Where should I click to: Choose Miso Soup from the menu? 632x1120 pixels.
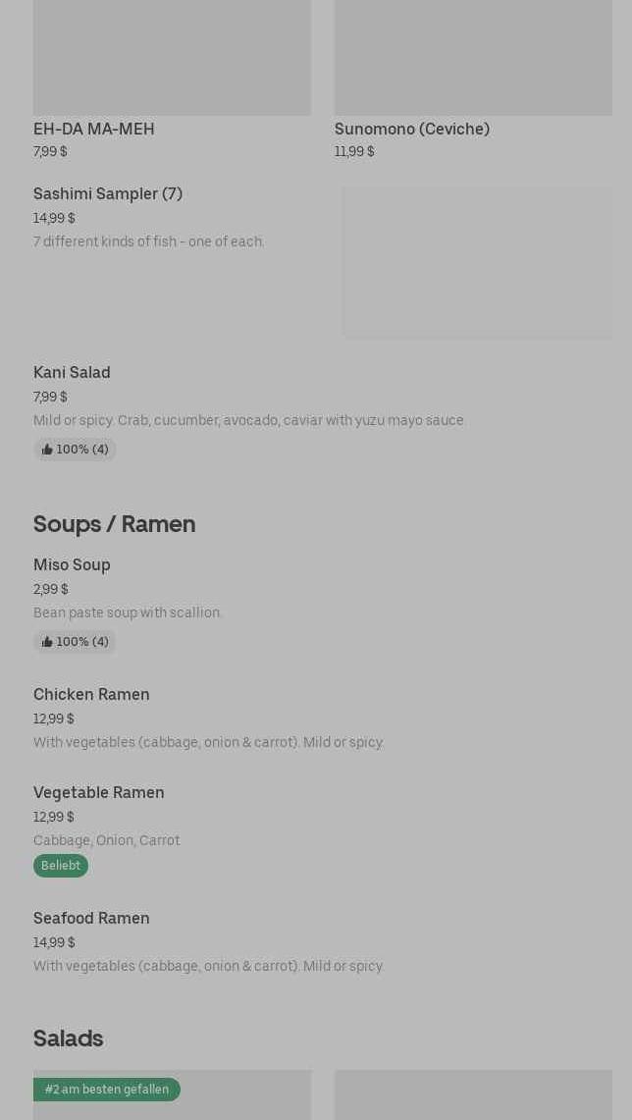coord(72,565)
